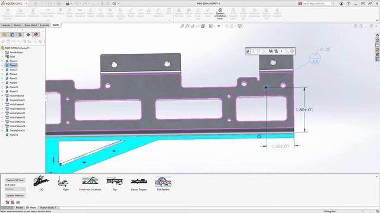Click the Display Style cube icon
The width and height of the screenshot is (380, 213).
211,26
